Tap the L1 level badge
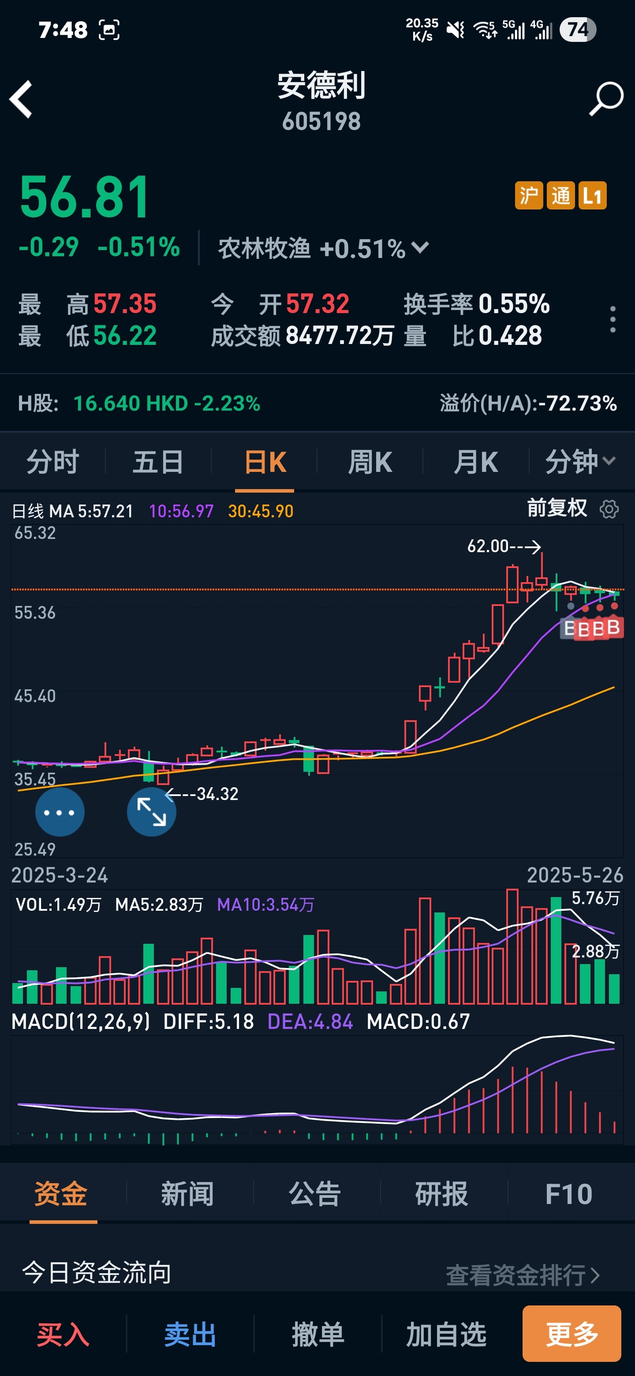The width and height of the screenshot is (635, 1376). (x=592, y=195)
